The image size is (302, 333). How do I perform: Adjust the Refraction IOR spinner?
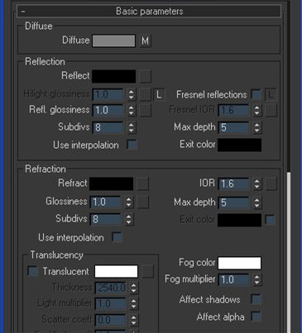tap(257, 183)
